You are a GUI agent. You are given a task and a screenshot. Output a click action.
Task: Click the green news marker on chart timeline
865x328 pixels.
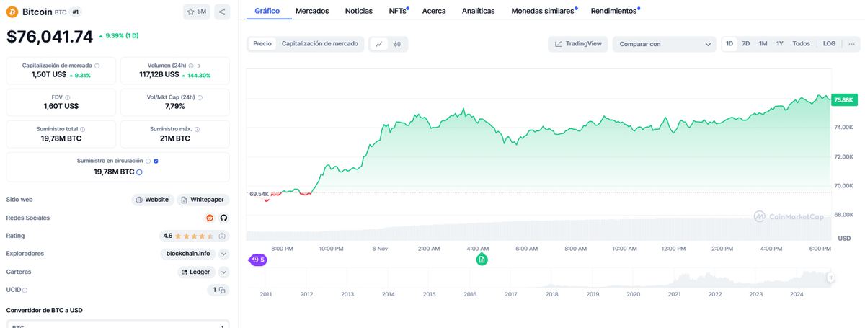coord(482,260)
